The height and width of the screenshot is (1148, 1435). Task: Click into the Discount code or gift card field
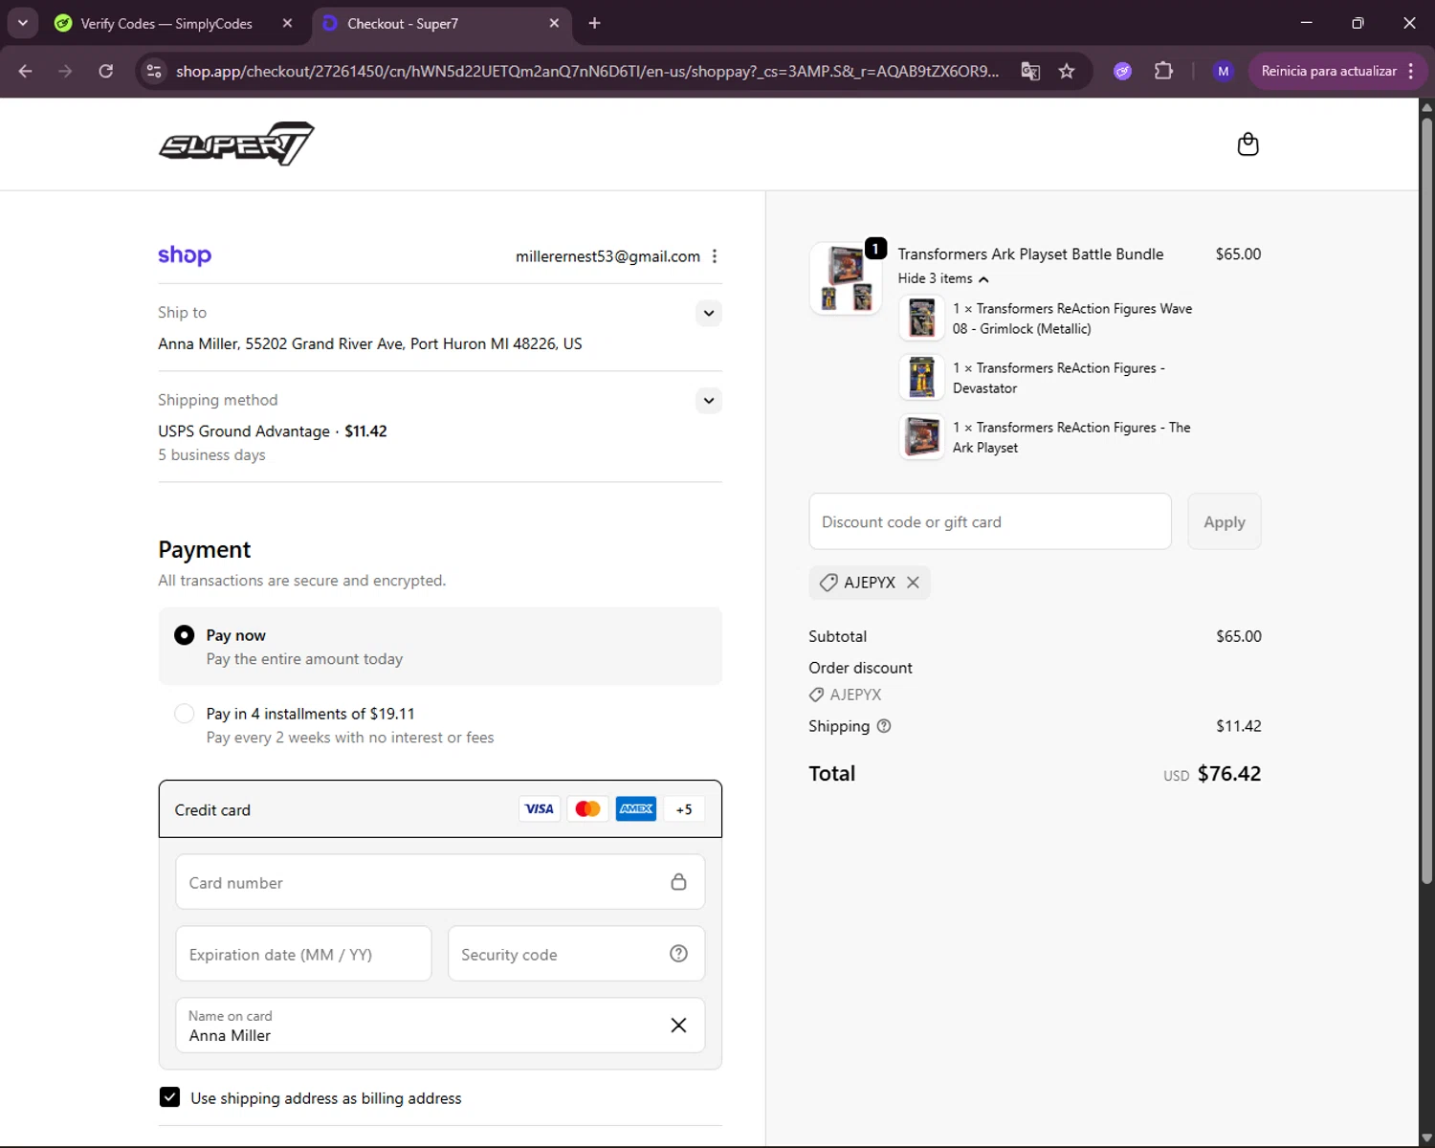(x=990, y=521)
